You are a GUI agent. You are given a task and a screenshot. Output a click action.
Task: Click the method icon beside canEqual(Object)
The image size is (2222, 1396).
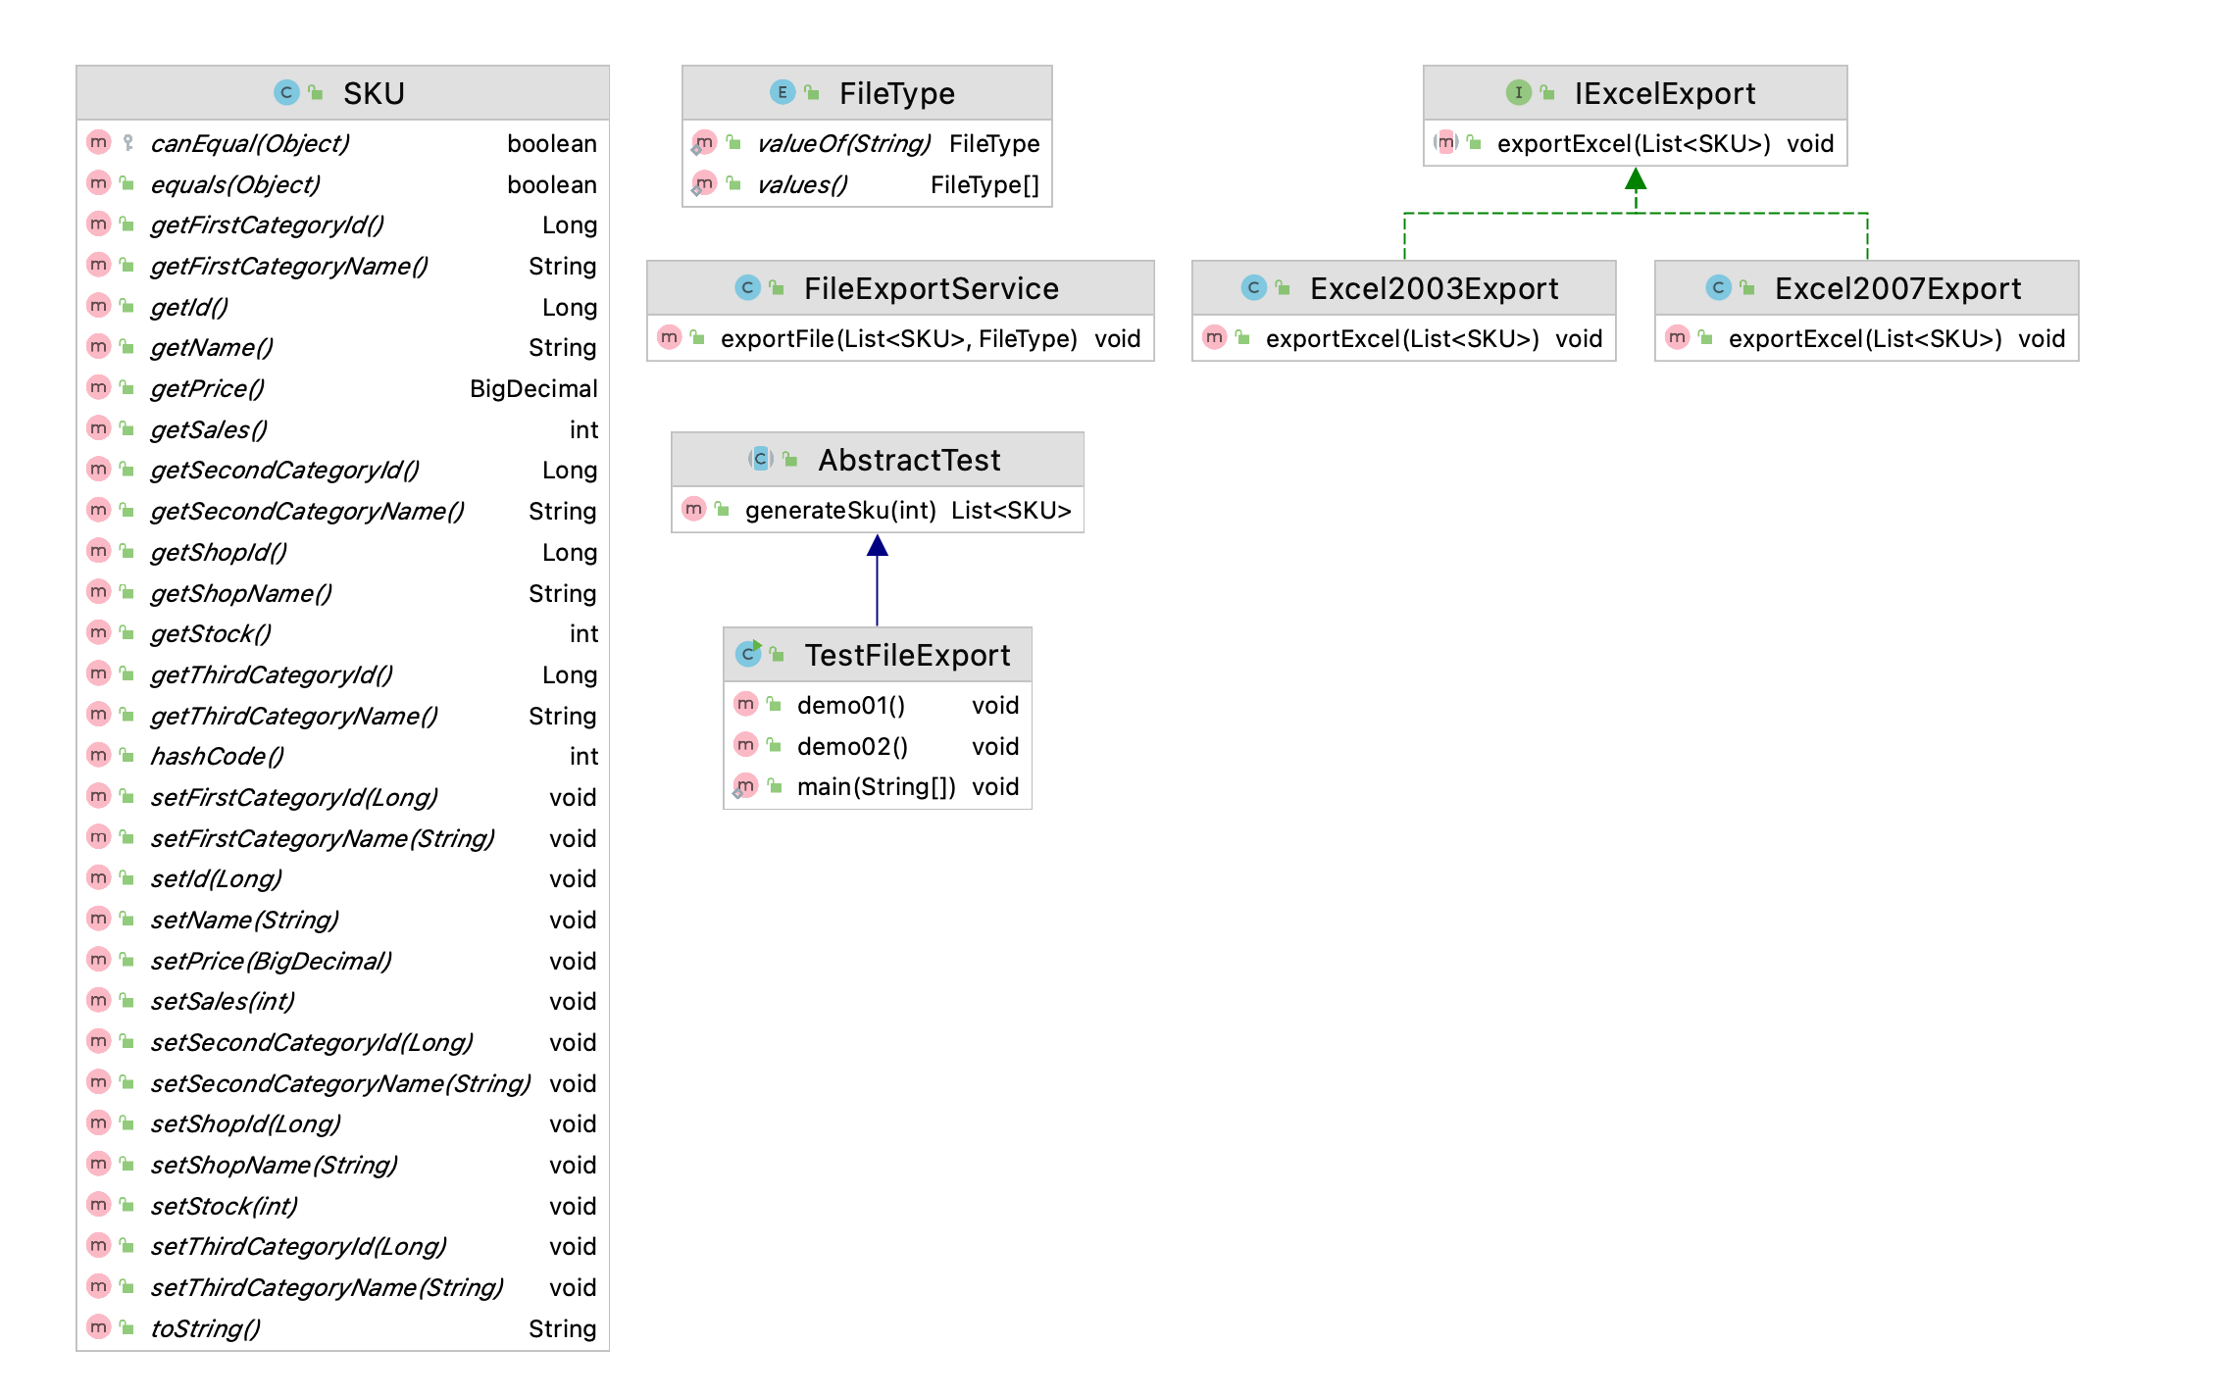click(98, 142)
